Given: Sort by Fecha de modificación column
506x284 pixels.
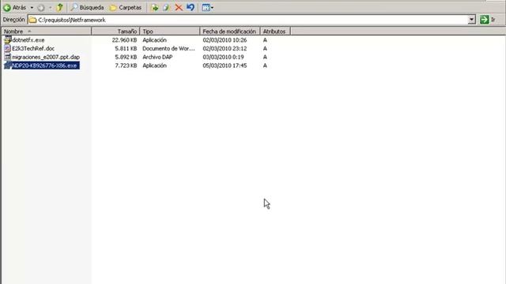Looking at the screenshot, I should point(230,32).
